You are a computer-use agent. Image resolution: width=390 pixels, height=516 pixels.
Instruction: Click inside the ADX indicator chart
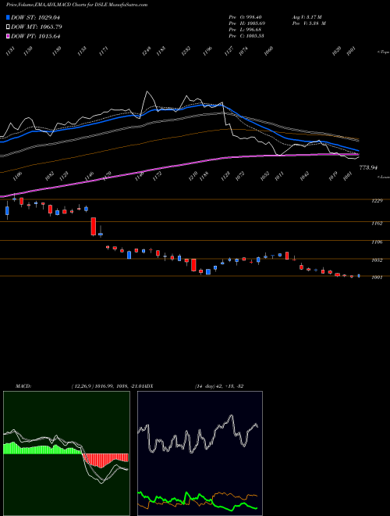coord(200,453)
